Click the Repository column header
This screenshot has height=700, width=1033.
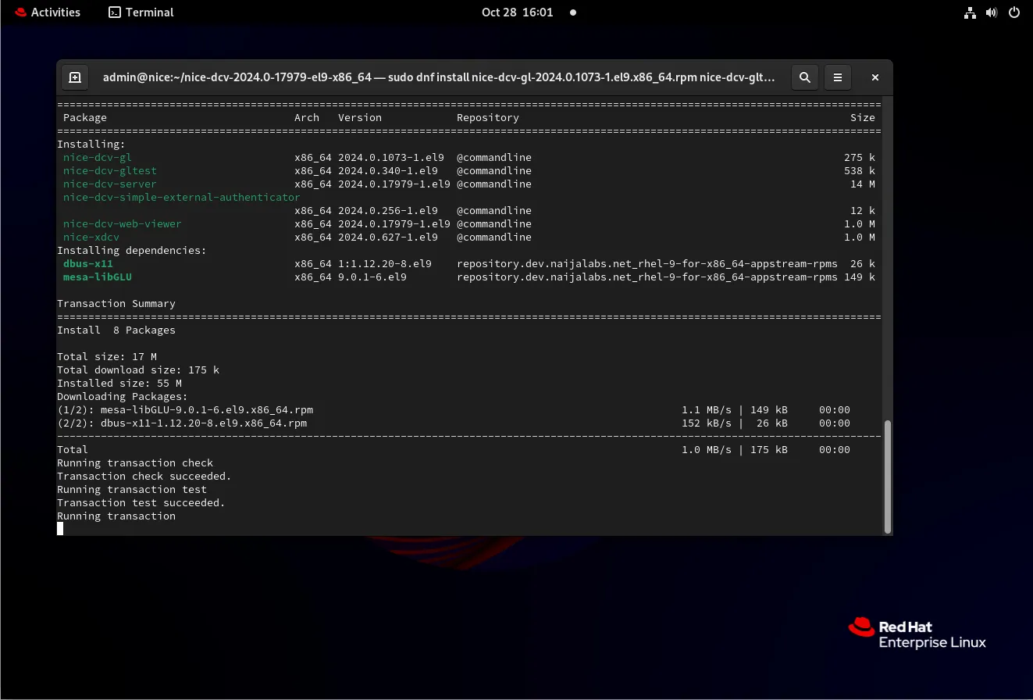pyautogui.click(x=488, y=118)
